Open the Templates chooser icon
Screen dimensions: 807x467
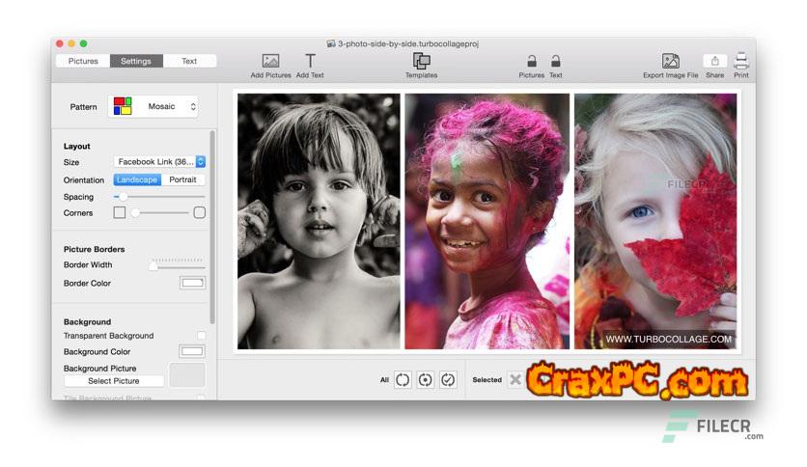(421, 61)
